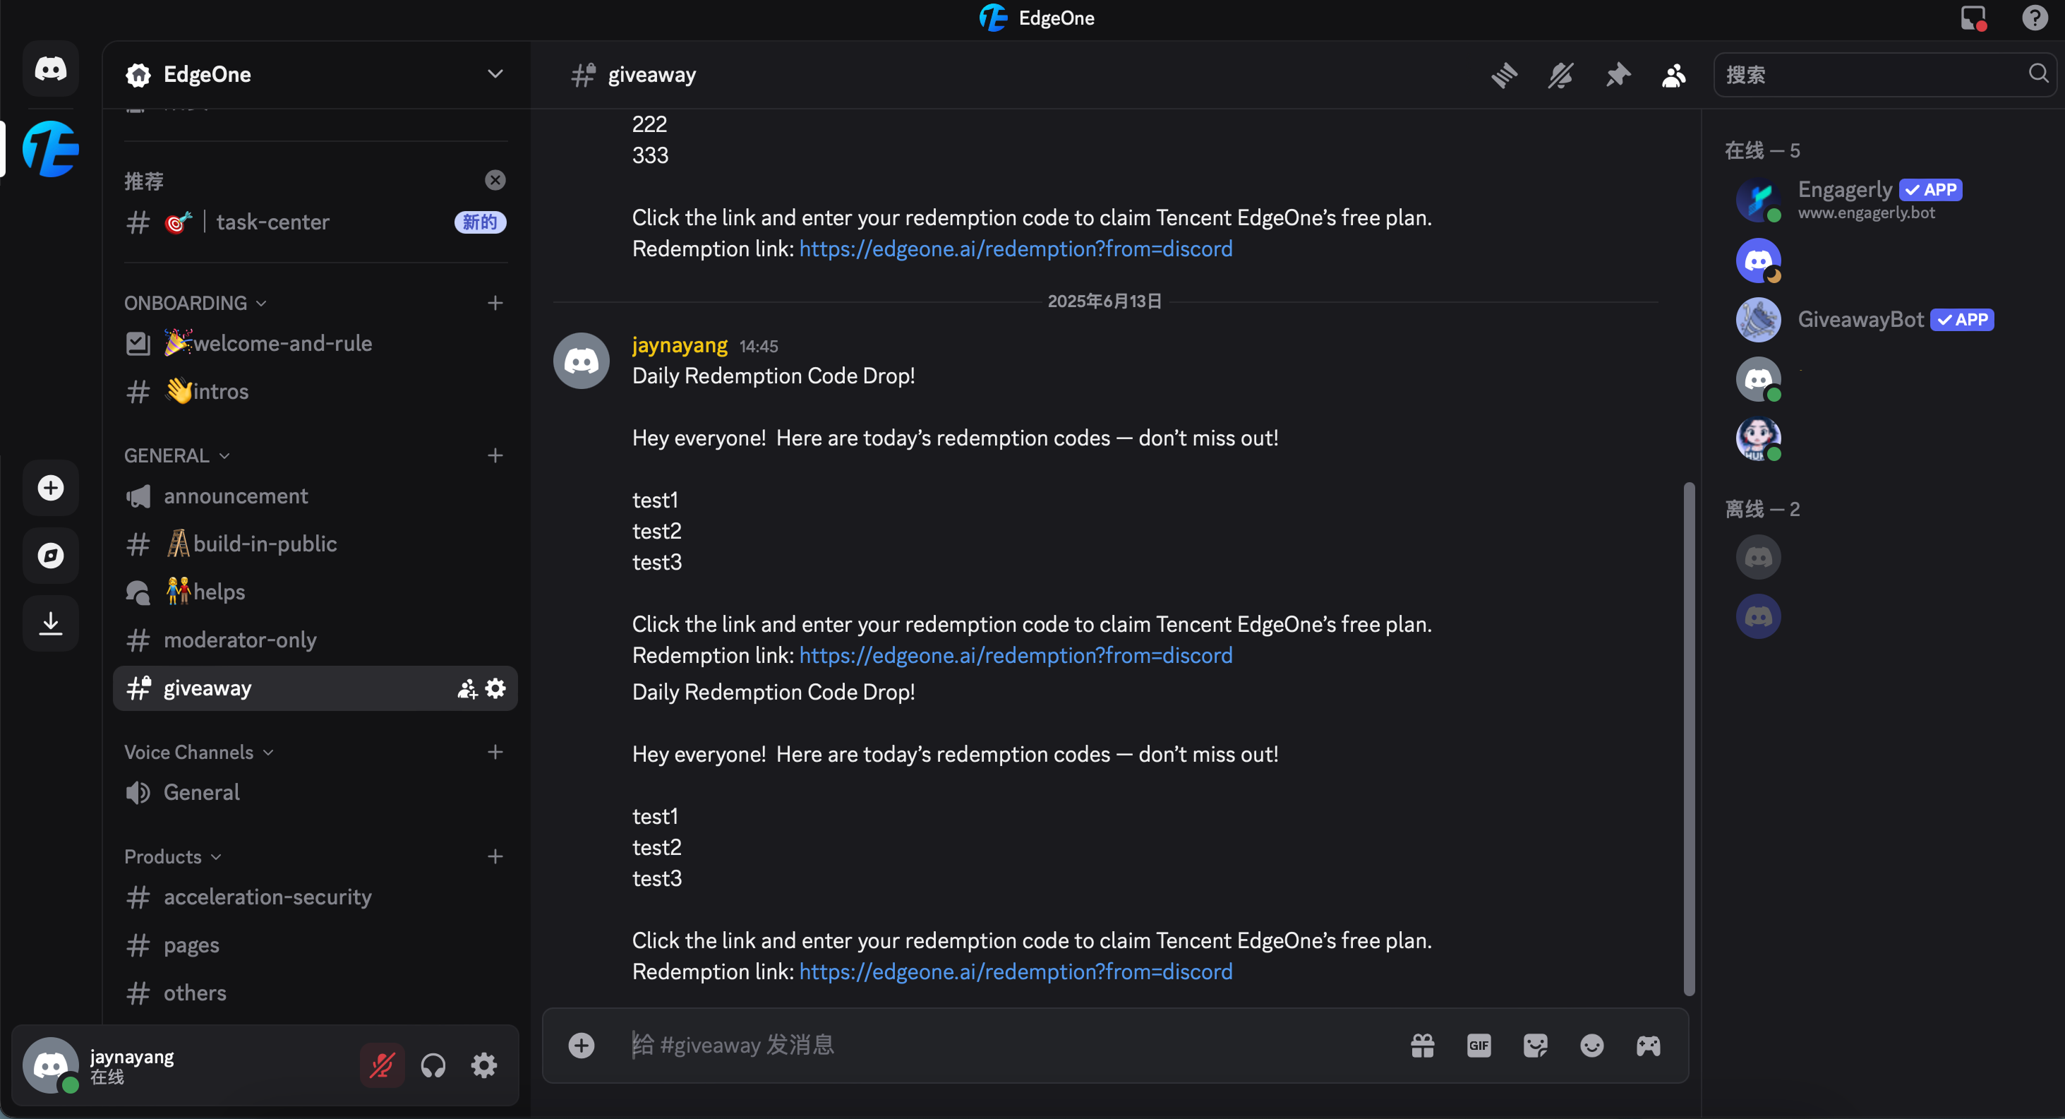This screenshot has height=1119, width=2065.
Task: Click the search box in header
Action: coord(1884,75)
